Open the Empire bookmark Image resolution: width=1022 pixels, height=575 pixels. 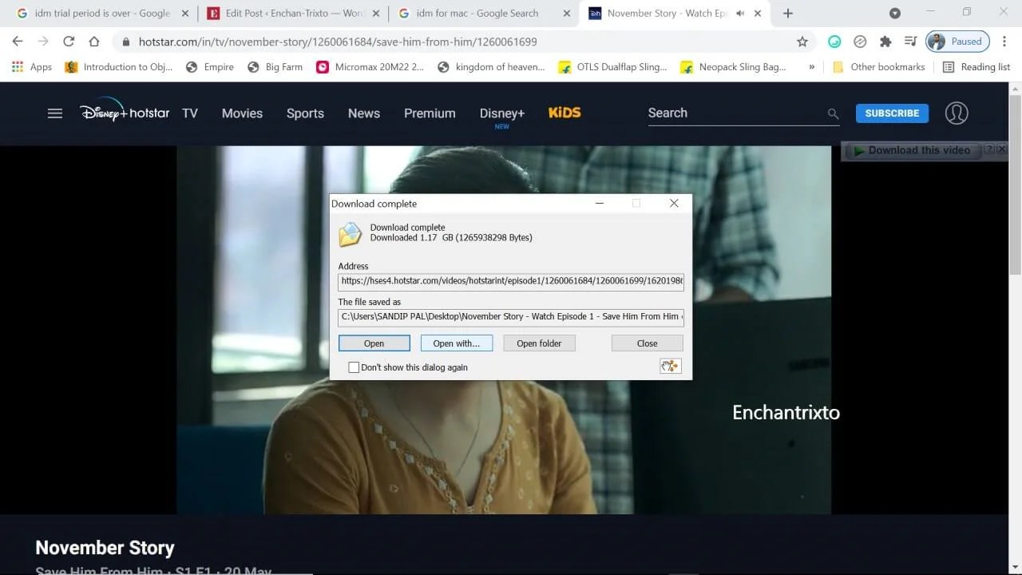click(209, 67)
